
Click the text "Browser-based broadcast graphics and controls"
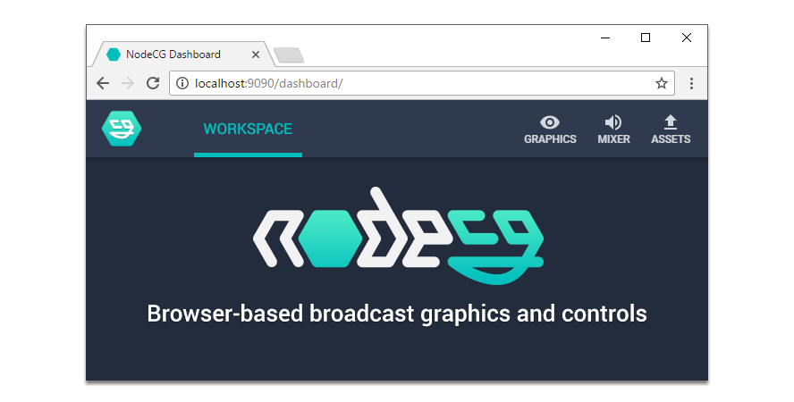click(x=397, y=314)
